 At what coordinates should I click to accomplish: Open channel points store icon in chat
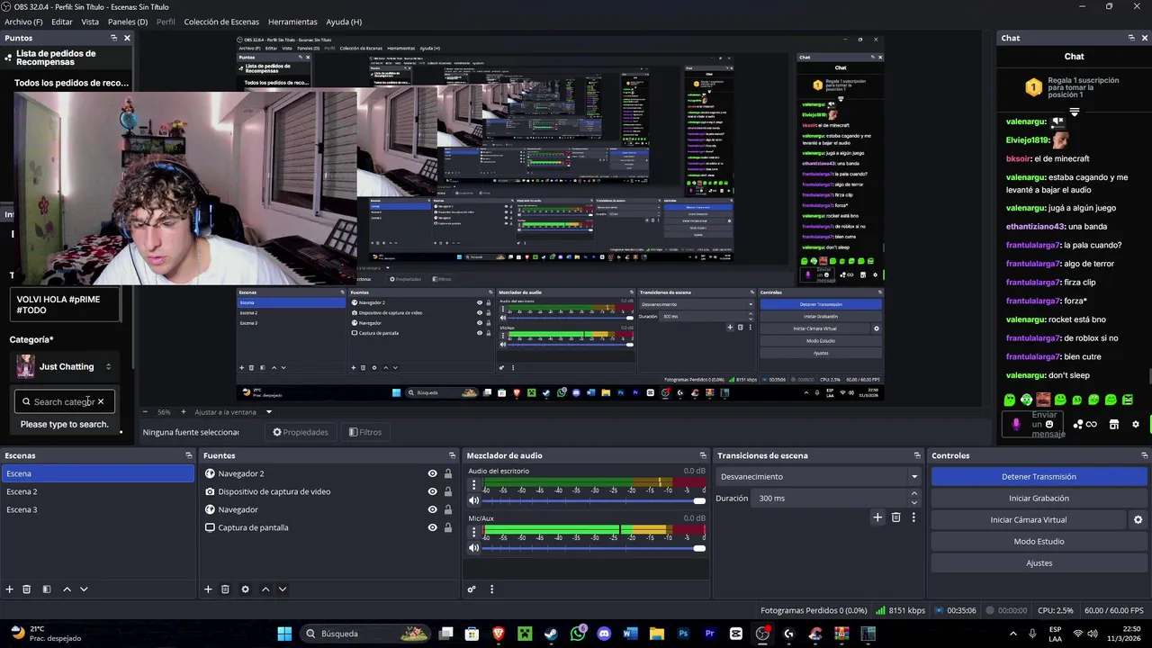[x=1113, y=425]
